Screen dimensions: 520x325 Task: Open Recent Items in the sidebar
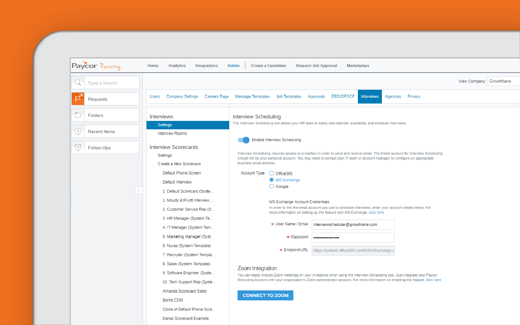[x=105, y=131]
